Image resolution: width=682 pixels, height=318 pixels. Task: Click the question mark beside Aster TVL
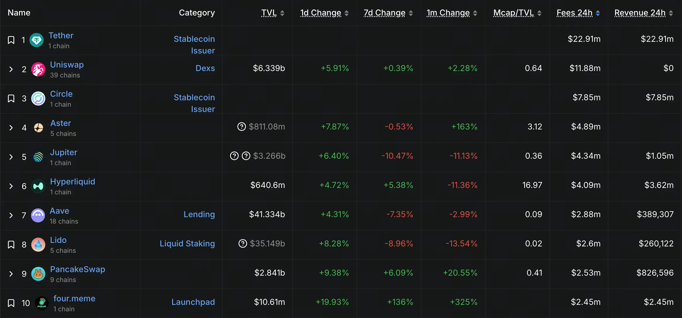click(x=241, y=127)
